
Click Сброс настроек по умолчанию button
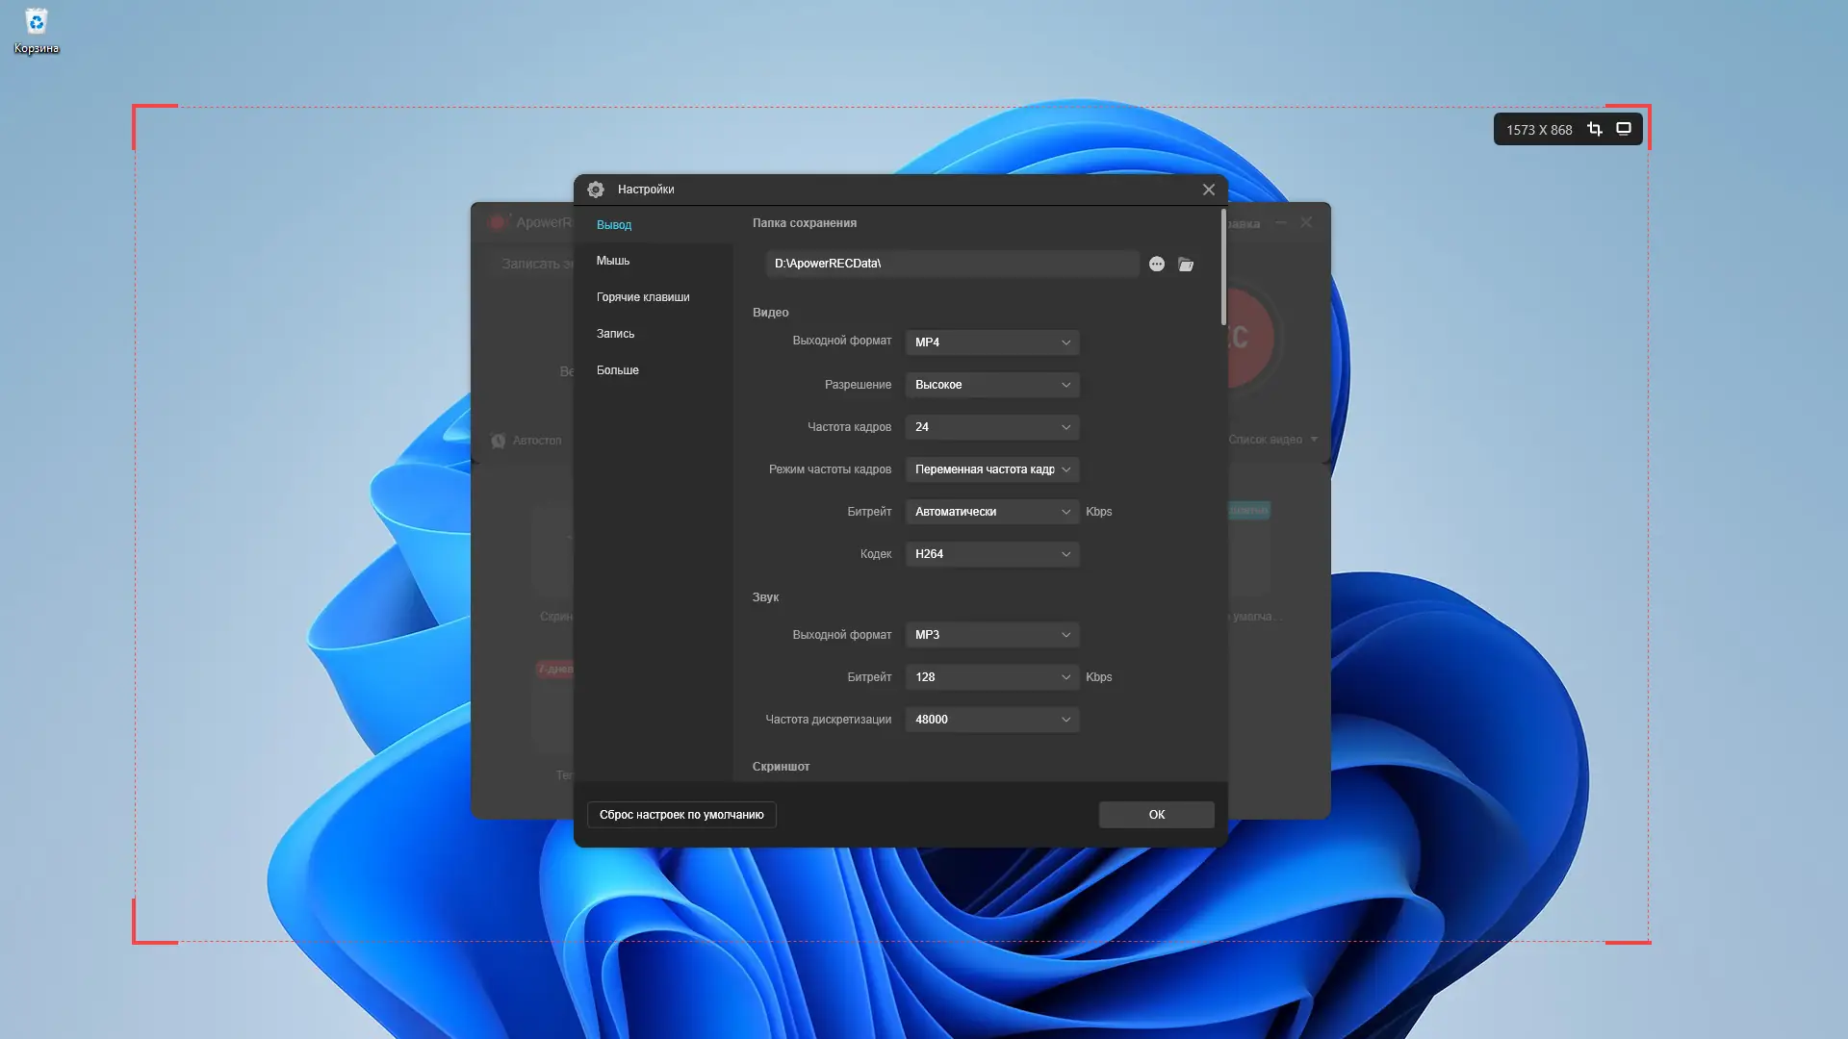coord(681,815)
